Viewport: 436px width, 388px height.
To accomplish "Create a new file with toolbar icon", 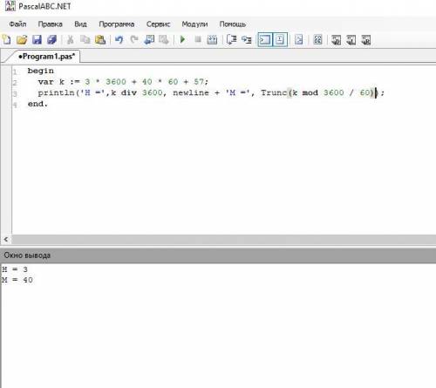I will 6,39.
